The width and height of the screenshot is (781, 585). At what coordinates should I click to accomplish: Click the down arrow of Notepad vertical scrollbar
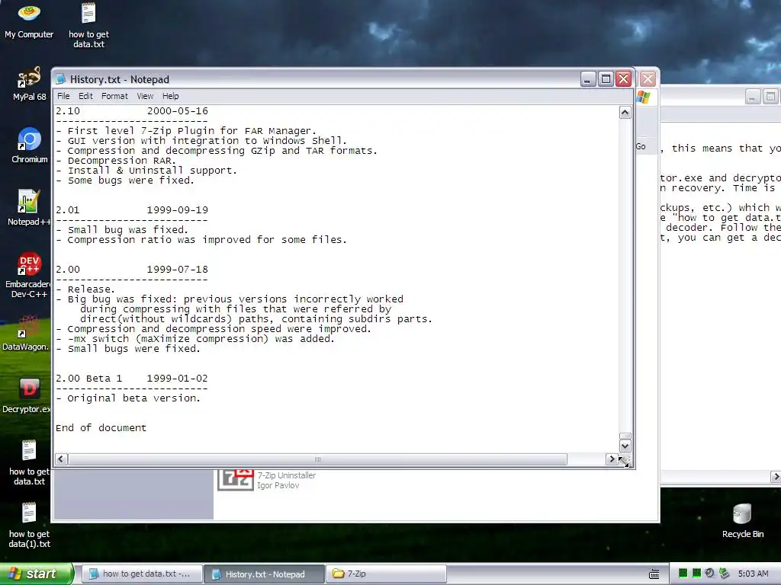click(625, 446)
